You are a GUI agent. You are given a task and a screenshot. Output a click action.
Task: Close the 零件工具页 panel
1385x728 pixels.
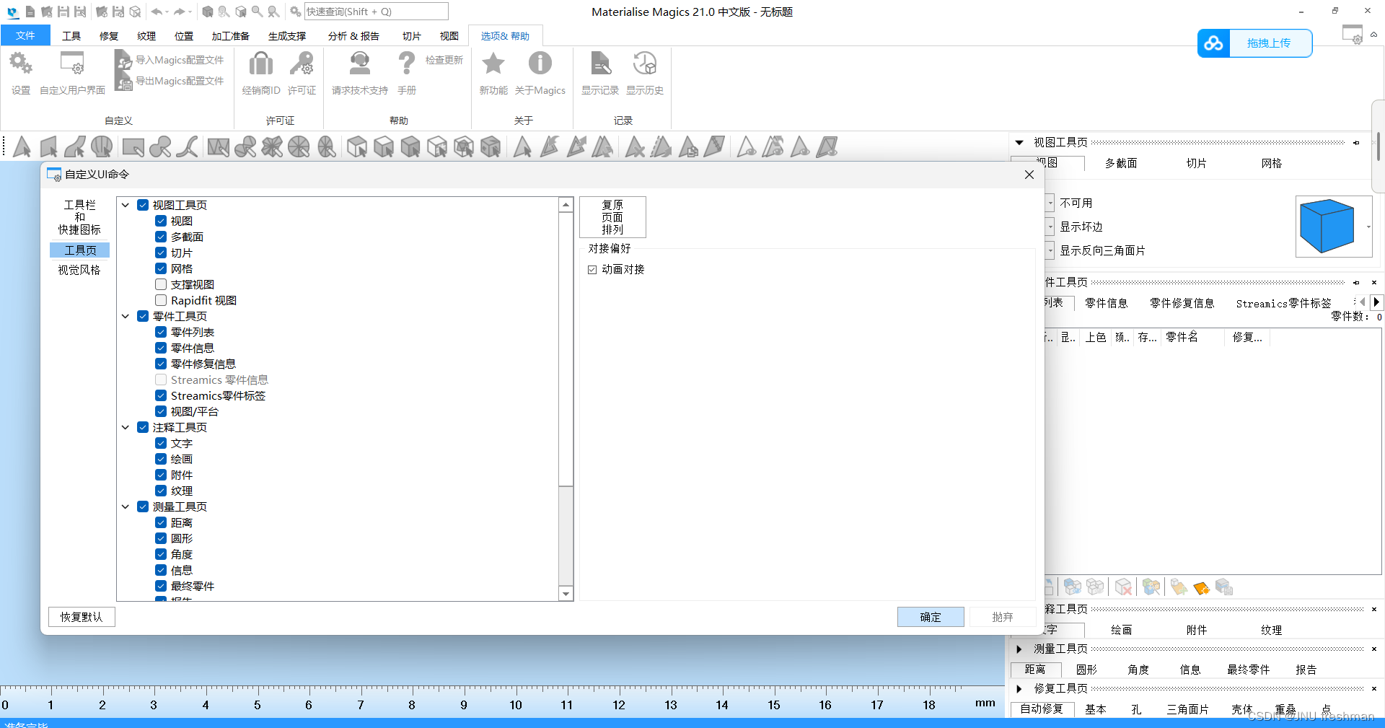coord(1373,282)
